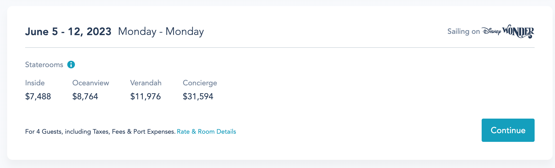Click the $31,594 Concierge price
Viewport: 555px width, 168px height.
point(198,96)
